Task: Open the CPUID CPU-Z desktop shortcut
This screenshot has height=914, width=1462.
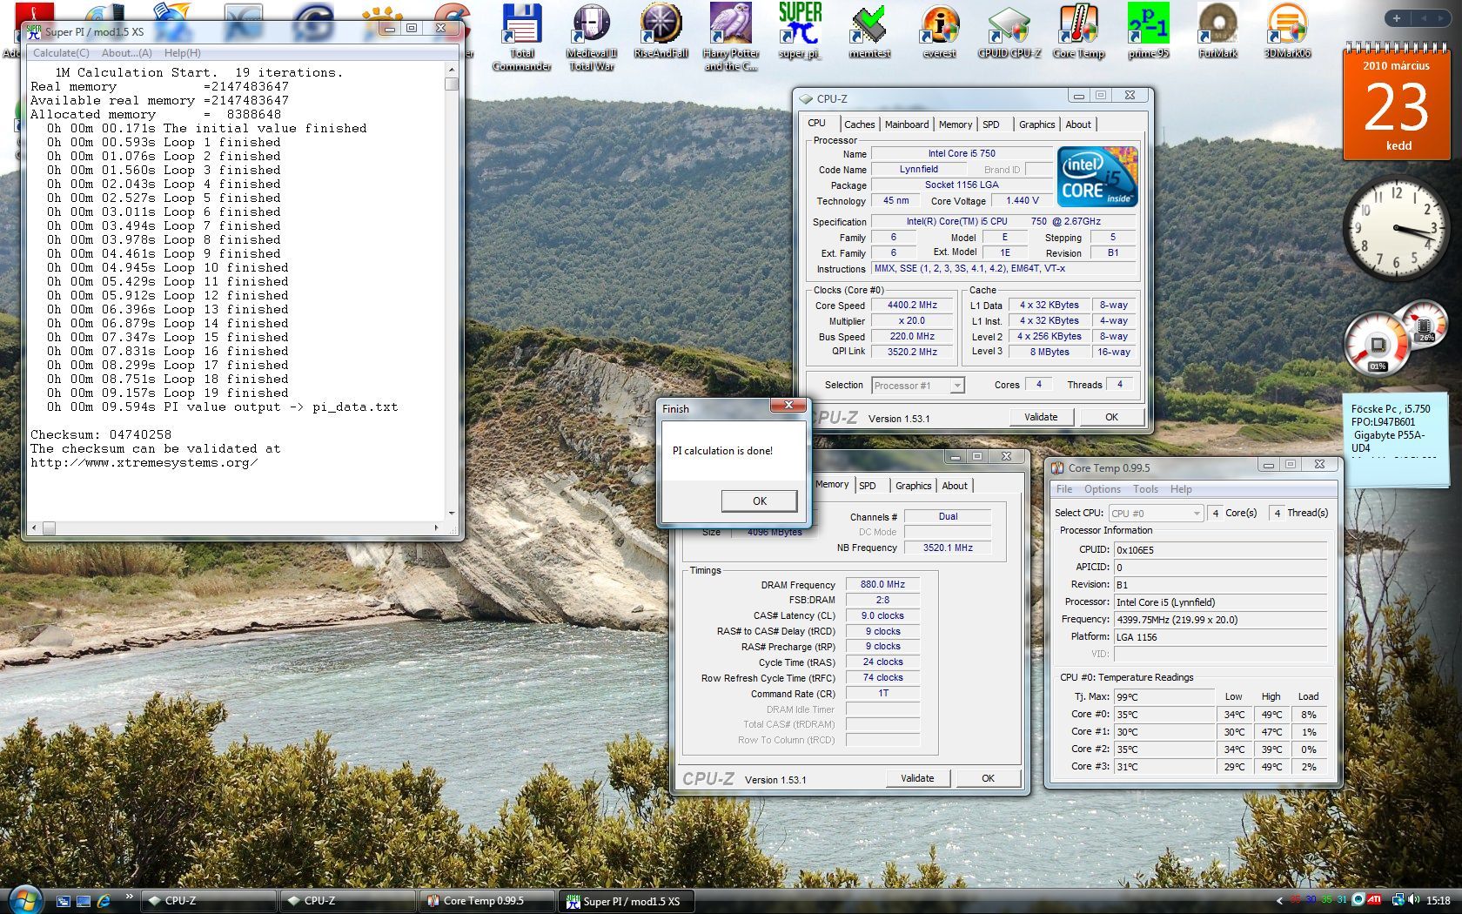Action: pos(1009,31)
